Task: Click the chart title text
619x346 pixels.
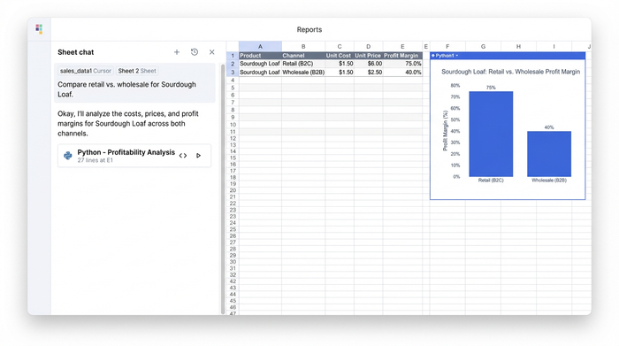Action: pos(510,72)
